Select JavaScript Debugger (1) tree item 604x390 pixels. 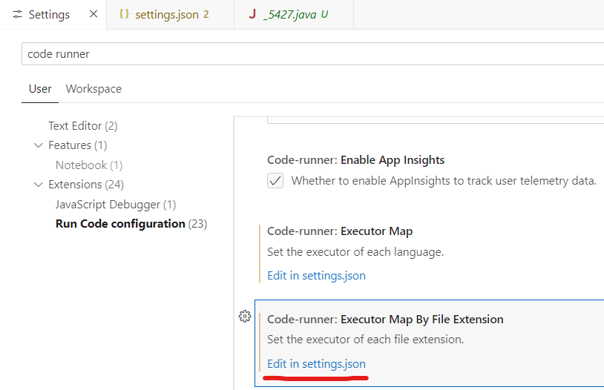(x=116, y=205)
